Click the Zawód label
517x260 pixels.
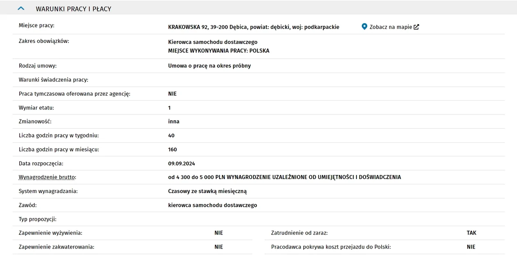pyautogui.click(x=28, y=205)
